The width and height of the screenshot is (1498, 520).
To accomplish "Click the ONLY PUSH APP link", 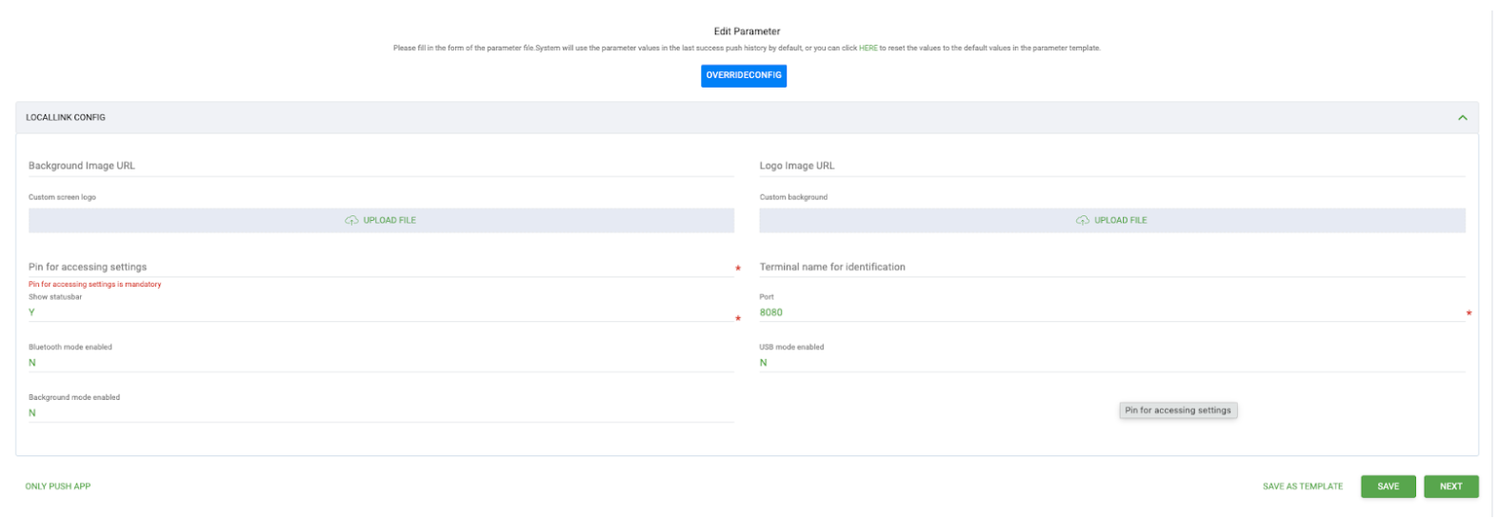I will 58,487.
